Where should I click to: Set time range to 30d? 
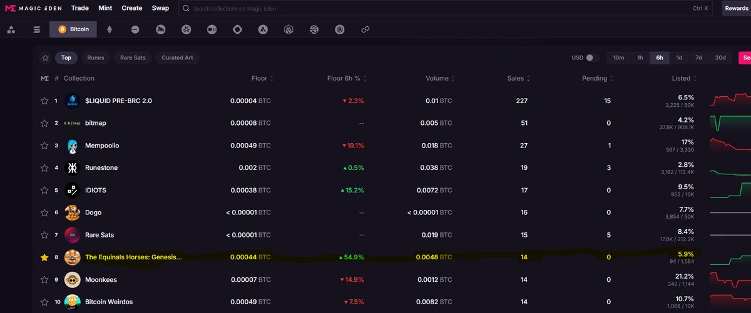tap(720, 57)
